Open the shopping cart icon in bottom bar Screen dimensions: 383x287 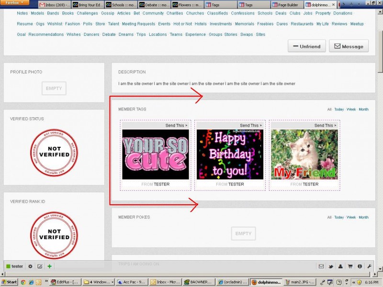(x=350, y=266)
